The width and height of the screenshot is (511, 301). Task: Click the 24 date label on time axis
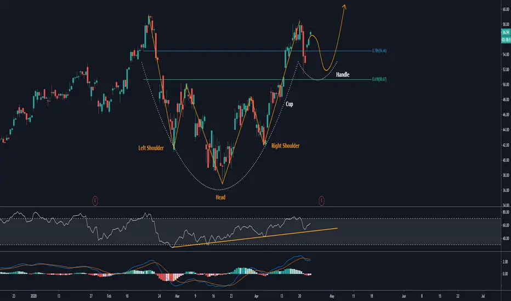click(x=160, y=296)
